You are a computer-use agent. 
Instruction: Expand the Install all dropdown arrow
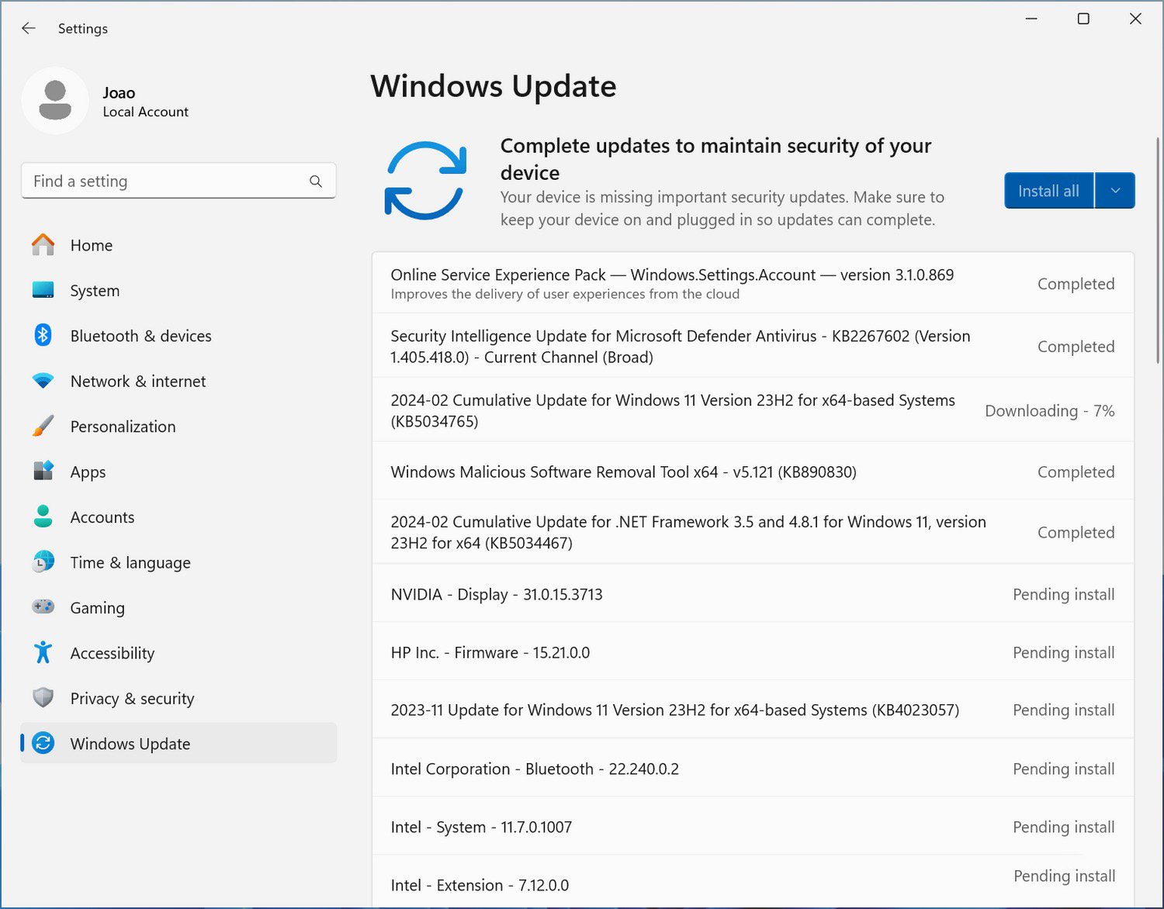coord(1115,191)
